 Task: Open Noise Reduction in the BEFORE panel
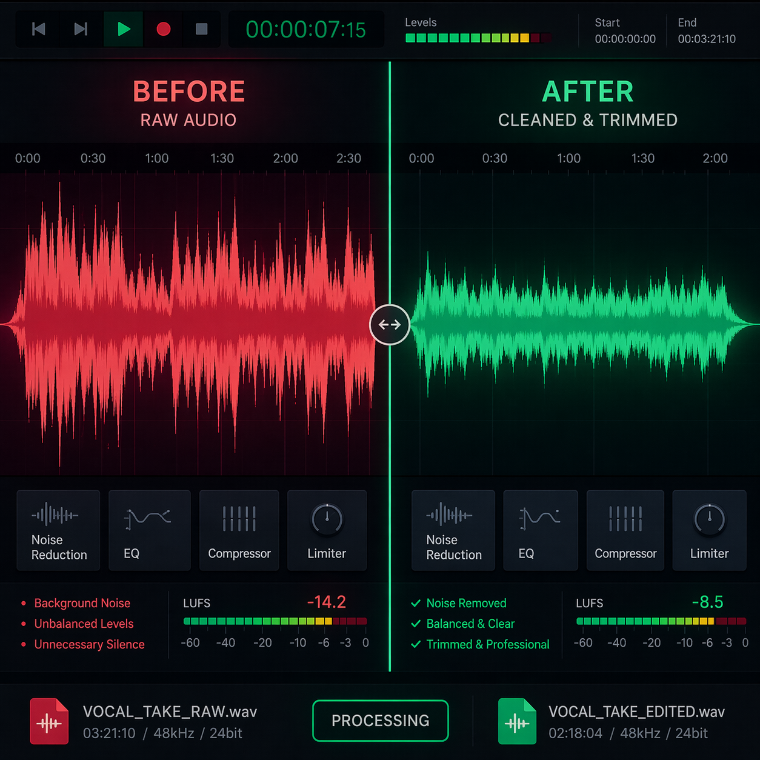[58, 530]
